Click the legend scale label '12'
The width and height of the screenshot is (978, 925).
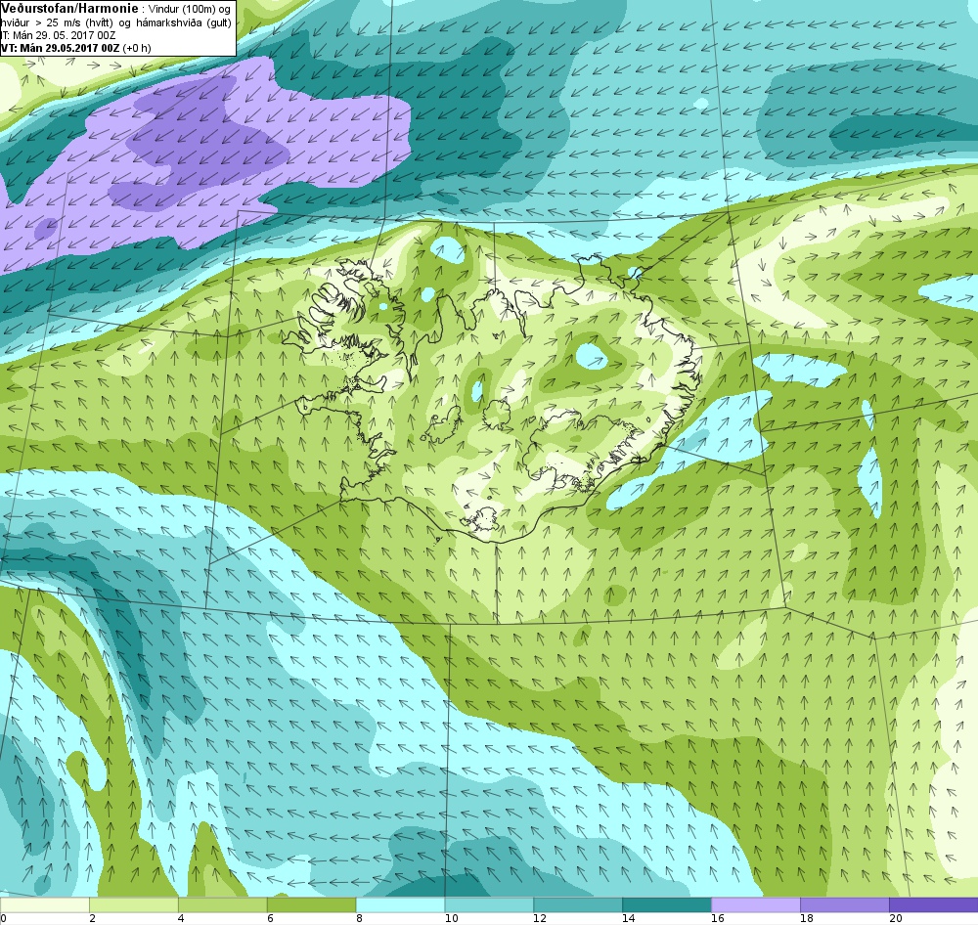click(540, 919)
